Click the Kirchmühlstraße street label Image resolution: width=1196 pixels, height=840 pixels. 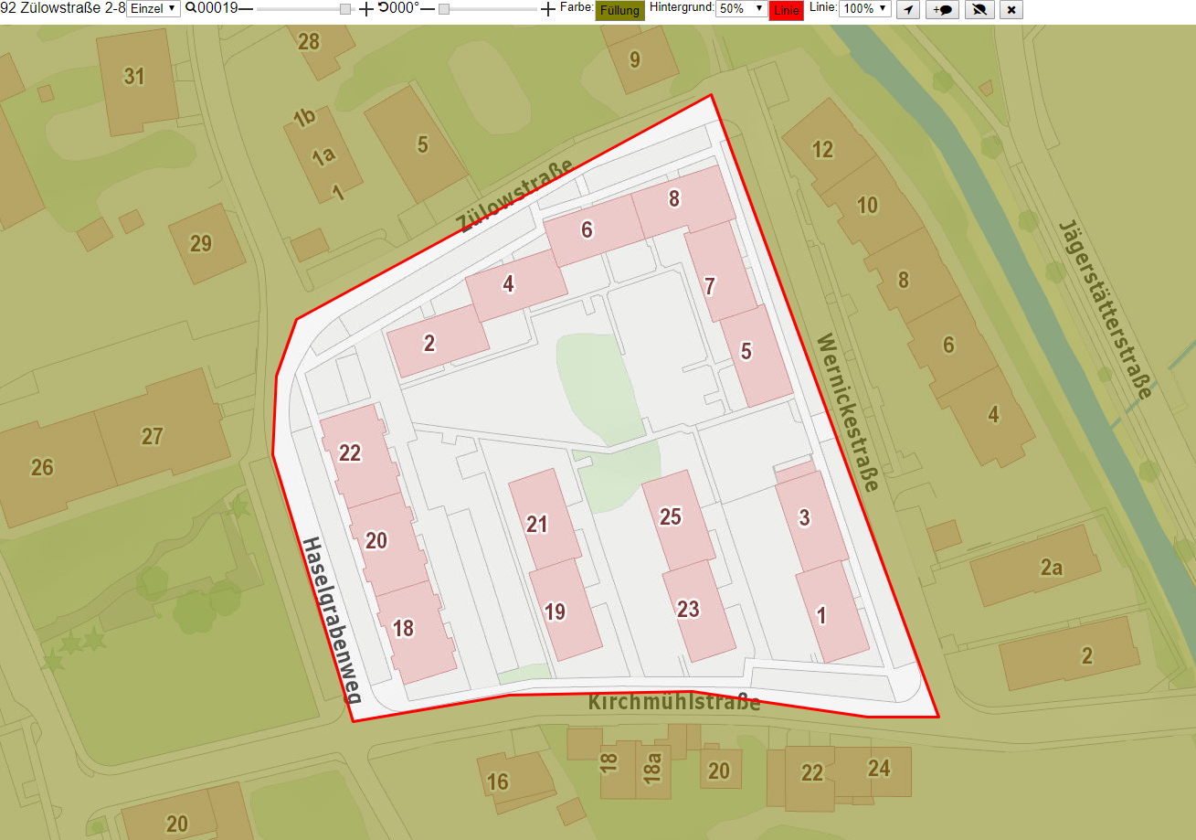pos(674,703)
